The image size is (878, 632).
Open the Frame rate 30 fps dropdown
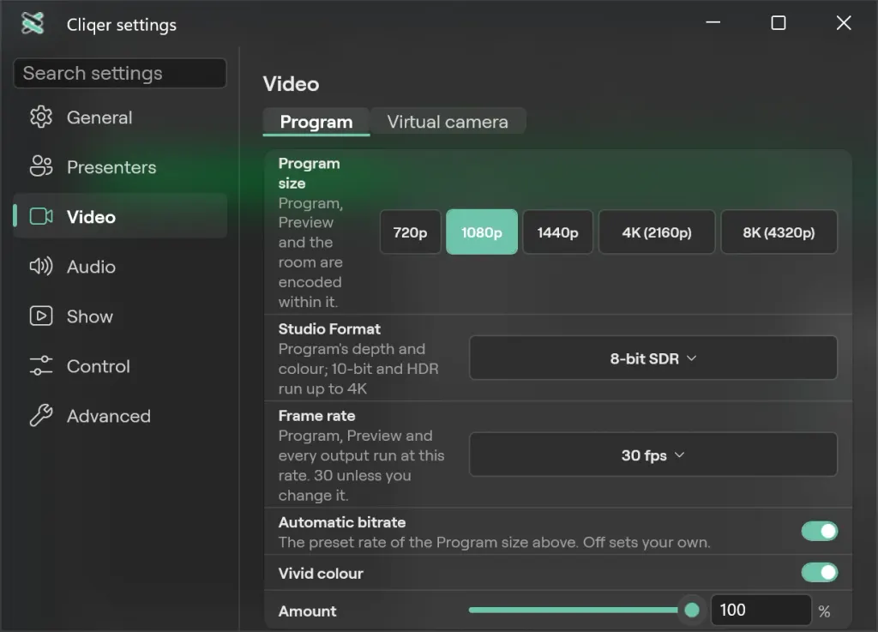point(652,454)
